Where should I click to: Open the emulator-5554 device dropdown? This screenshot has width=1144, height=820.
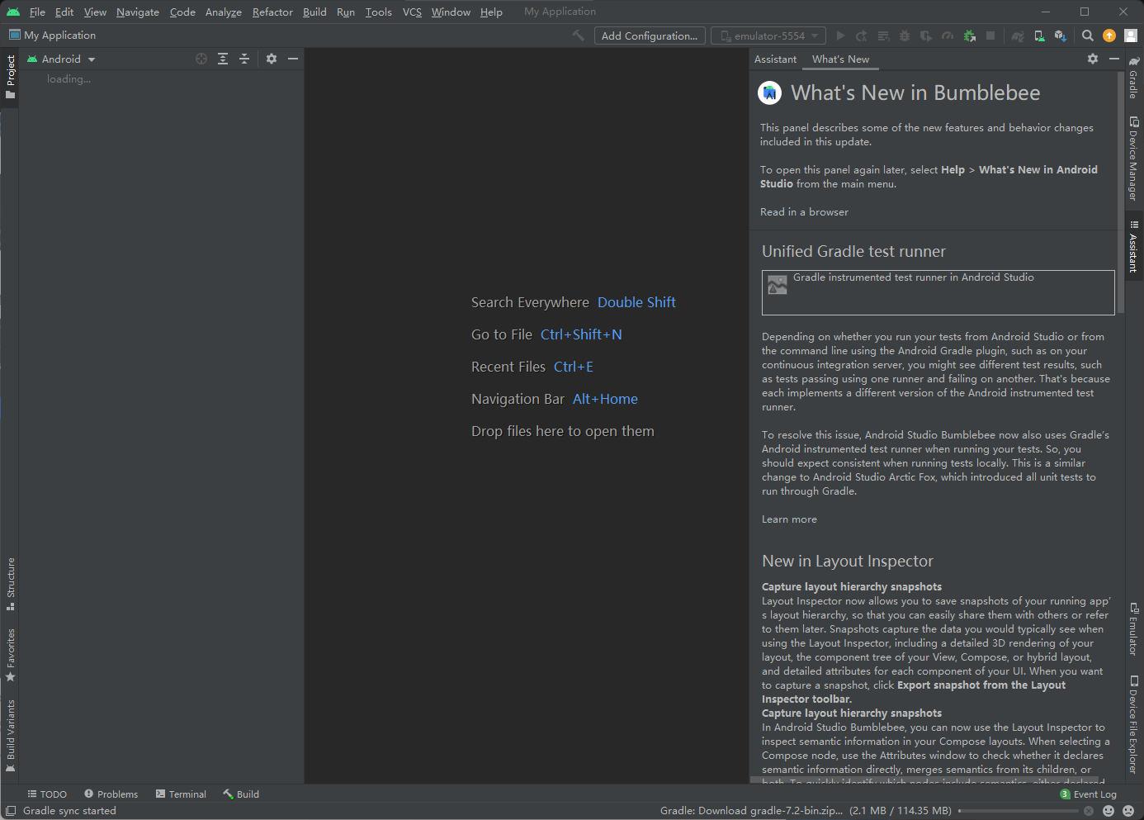(768, 36)
